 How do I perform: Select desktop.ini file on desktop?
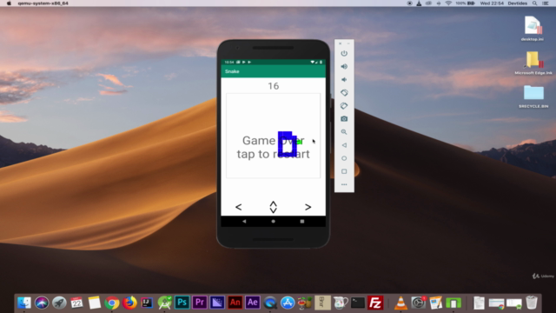click(x=533, y=29)
